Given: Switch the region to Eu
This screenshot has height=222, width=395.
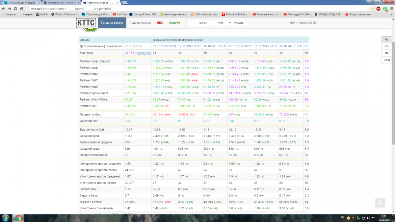Looking at the screenshot, I should point(386,46).
